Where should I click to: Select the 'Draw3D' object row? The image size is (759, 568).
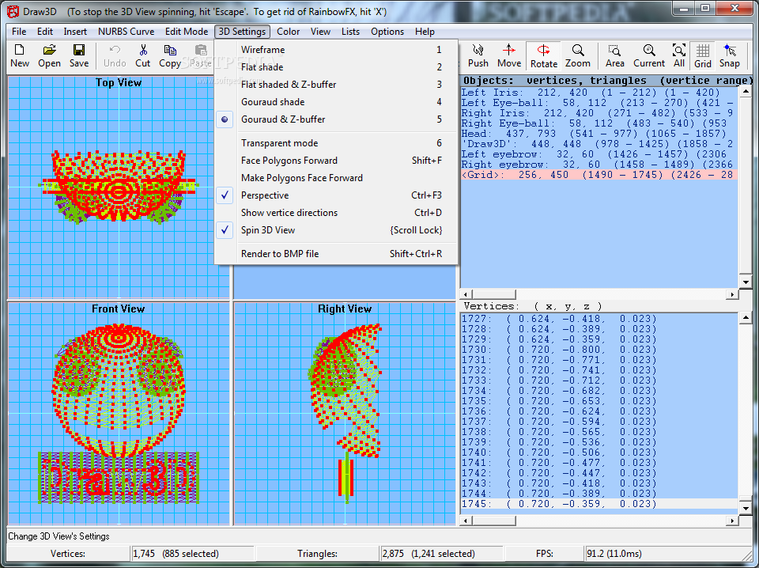[x=599, y=144]
